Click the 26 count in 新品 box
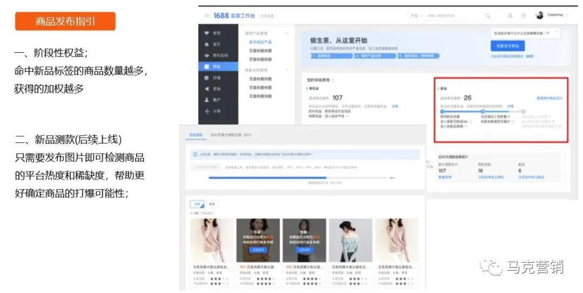Image resolution: width=583 pixels, height=293 pixels. point(467,98)
